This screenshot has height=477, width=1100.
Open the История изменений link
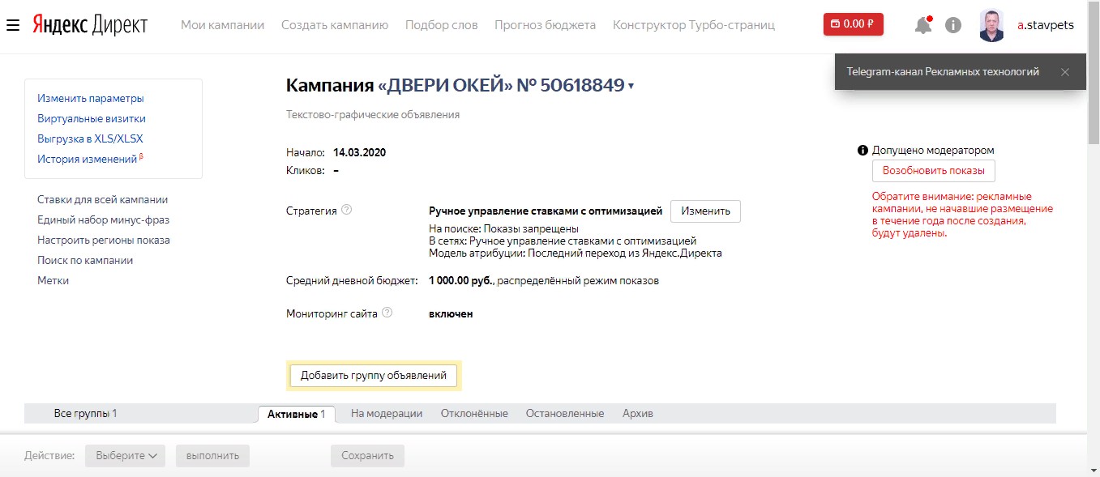88,160
